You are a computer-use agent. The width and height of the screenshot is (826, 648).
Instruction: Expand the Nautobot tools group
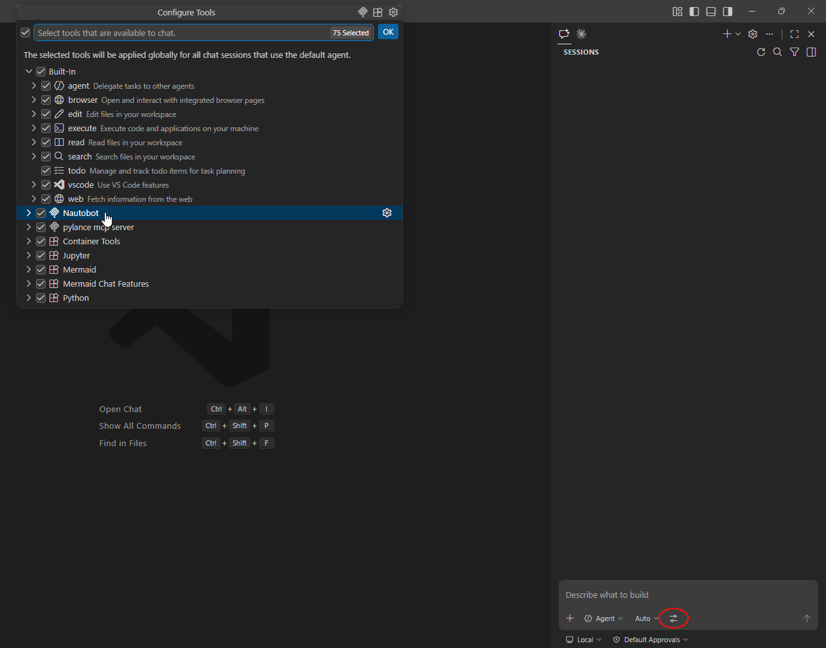tap(28, 213)
